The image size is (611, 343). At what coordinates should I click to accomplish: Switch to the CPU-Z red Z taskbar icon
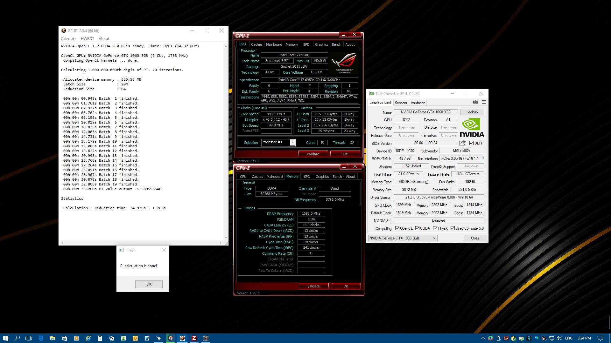click(x=194, y=338)
